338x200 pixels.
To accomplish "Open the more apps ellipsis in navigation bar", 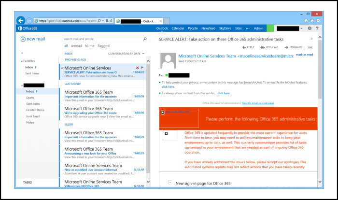I will click(x=248, y=29).
